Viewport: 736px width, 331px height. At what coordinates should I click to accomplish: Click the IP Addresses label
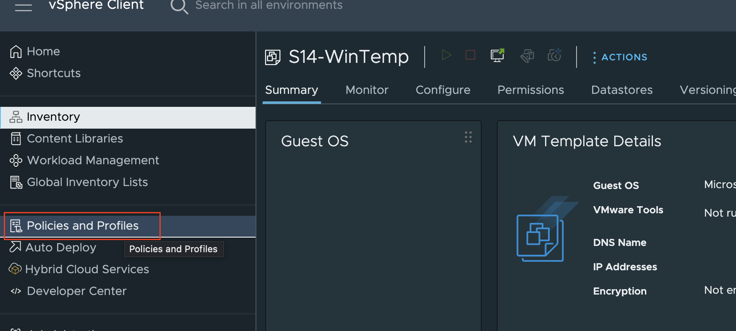(625, 267)
